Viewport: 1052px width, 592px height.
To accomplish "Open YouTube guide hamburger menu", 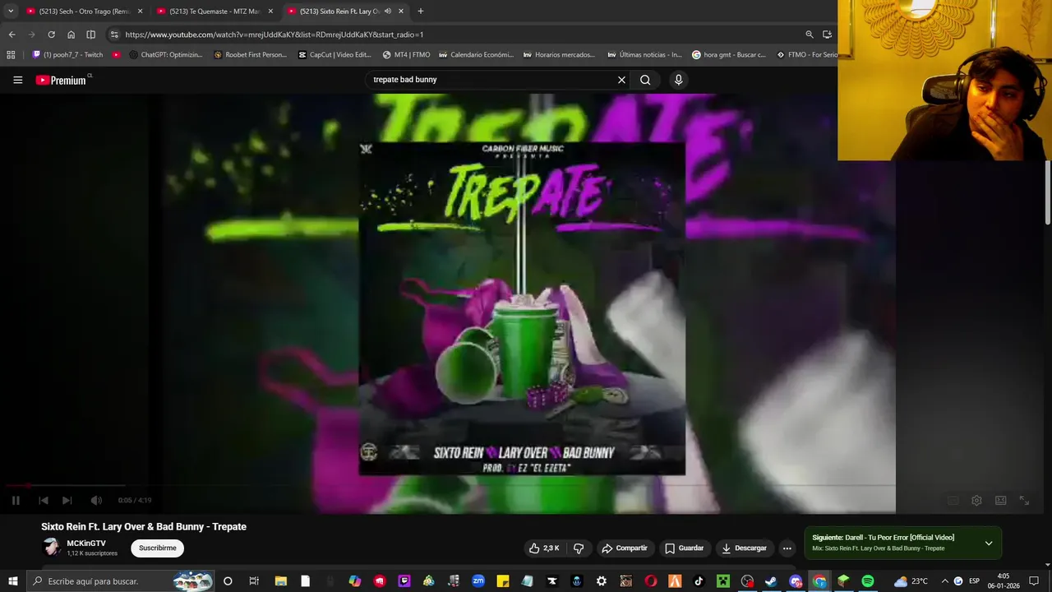I will (x=18, y=80).
